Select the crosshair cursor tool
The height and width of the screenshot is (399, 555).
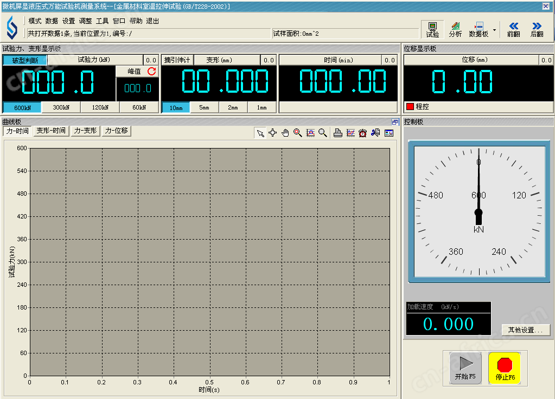tap(273, 133)
